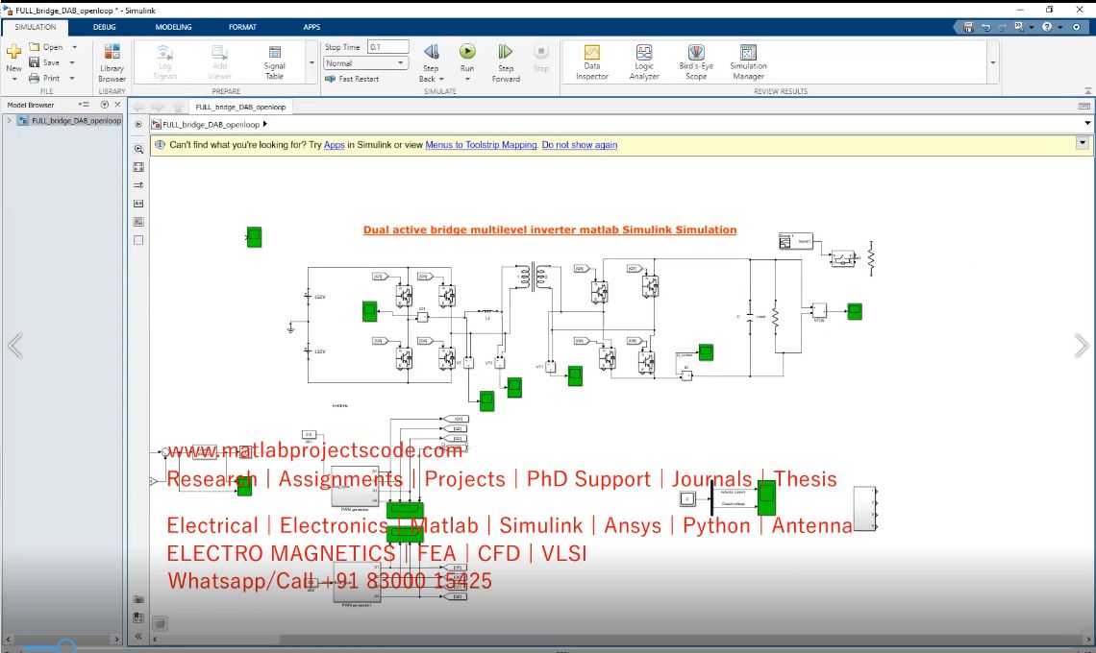This screenshot has width=1096, height=653.
Task: Open the Step Back options arrow
Action: 441,79
